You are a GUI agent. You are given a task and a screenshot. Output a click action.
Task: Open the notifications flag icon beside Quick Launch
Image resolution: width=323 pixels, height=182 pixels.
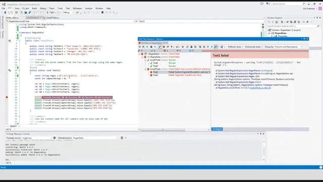pos(268,4)
